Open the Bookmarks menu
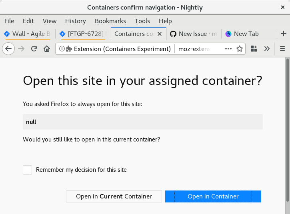This screenshot has width=290, height=214. pos(110,21)
